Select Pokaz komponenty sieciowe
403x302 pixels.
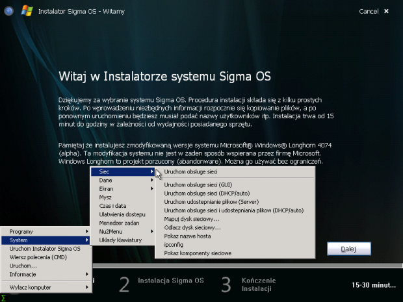coord(235,253)
